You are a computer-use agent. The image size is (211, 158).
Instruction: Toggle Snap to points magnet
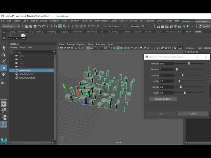point(85,26)
